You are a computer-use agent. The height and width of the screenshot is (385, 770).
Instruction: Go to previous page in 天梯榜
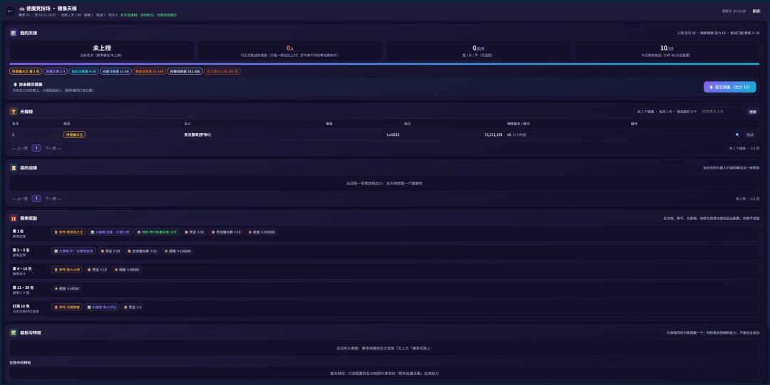[x=20, y=148]
